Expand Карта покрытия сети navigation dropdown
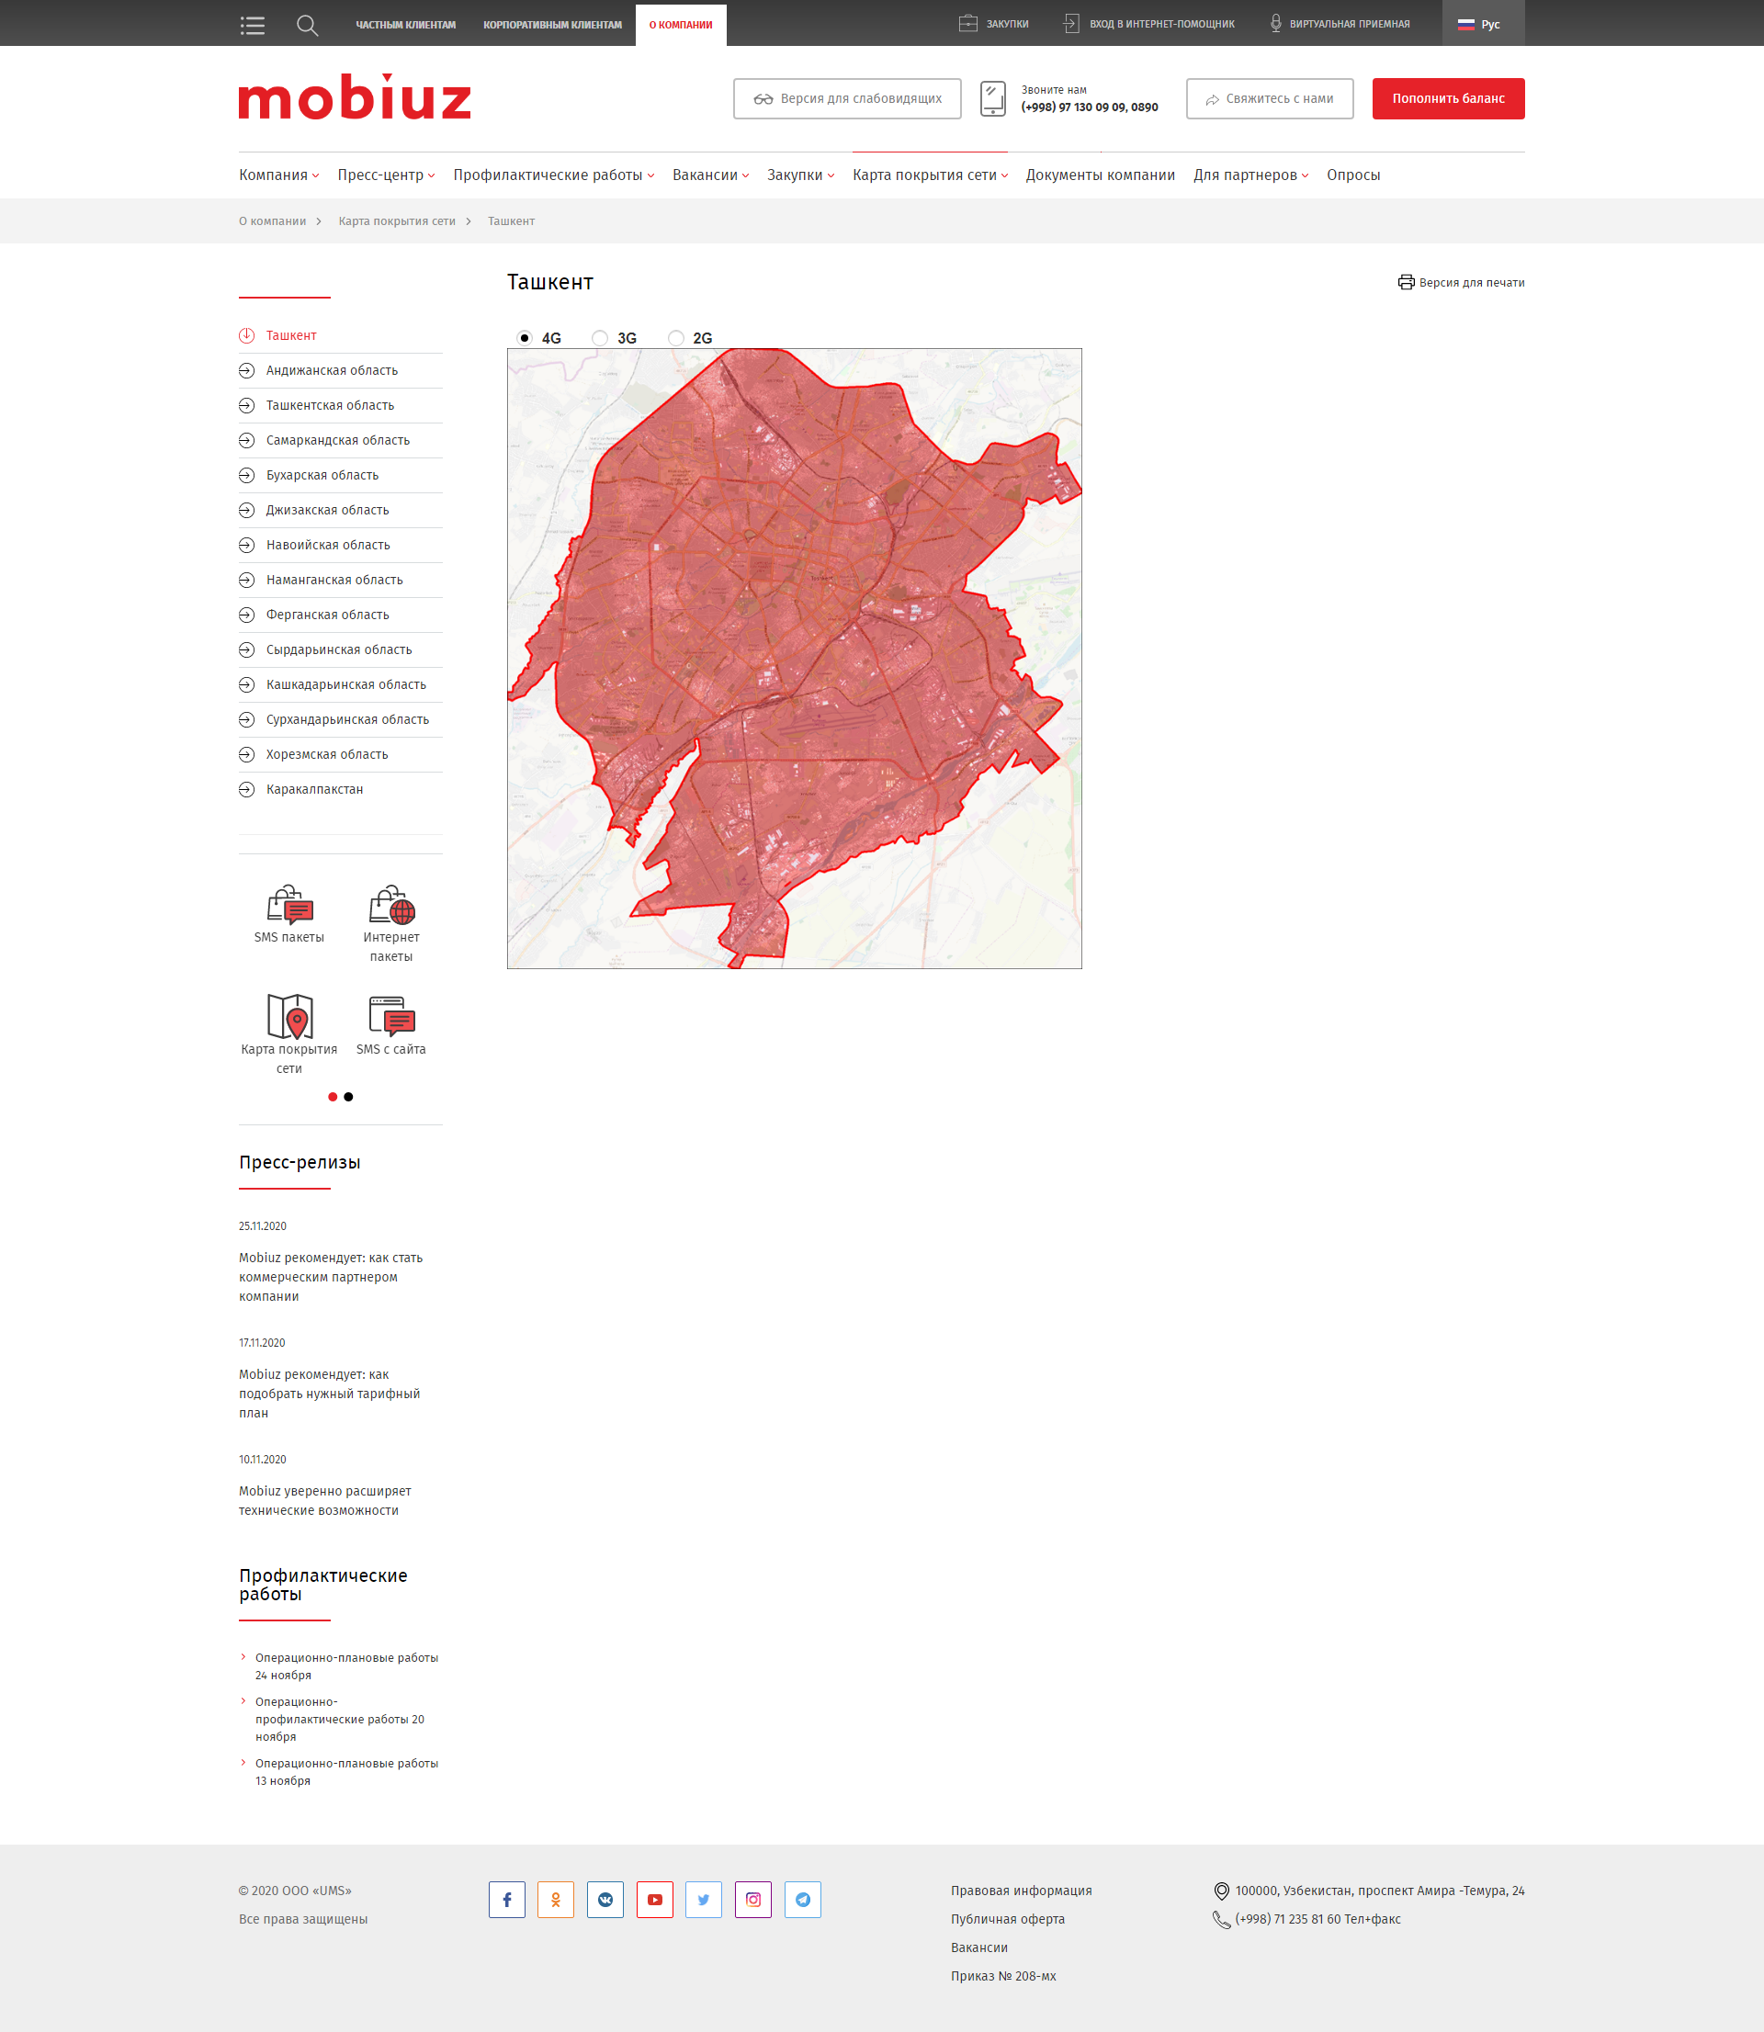 coord(929,175)
